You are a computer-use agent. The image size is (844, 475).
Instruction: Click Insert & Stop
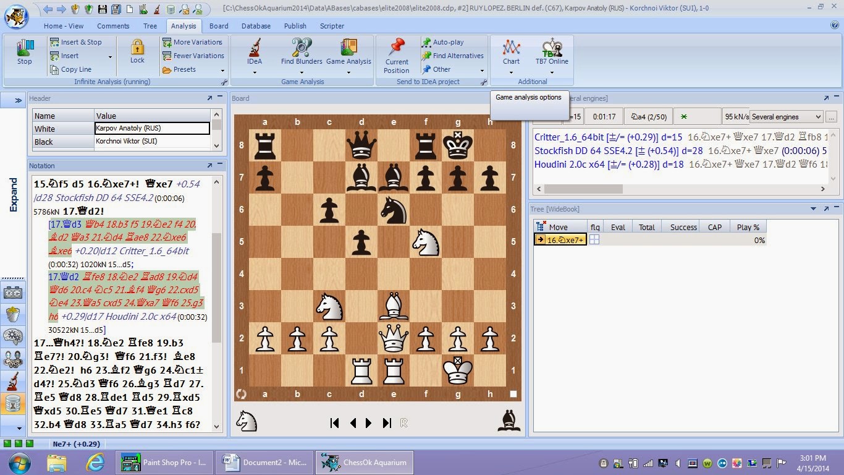[76, 42]
